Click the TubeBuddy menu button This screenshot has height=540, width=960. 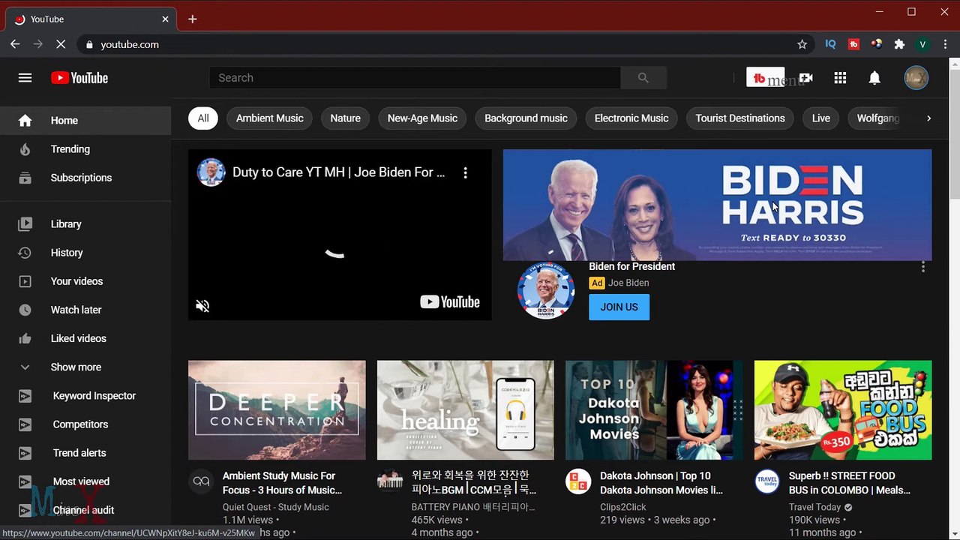[766, 77]
